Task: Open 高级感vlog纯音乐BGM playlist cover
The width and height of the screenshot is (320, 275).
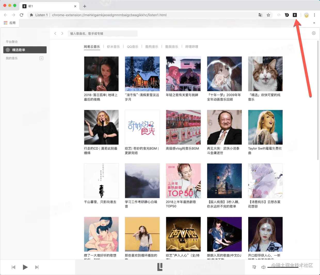Action: [183, 127]
